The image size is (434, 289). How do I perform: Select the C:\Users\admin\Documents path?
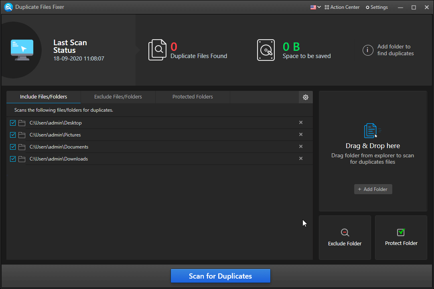pyautogui.click(x=59, y=147)
